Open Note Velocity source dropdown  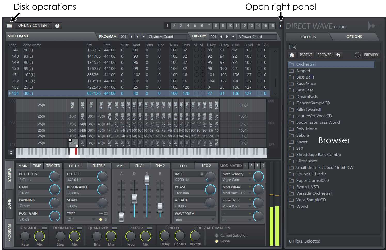pyautogui.click(x=250, y=174)
